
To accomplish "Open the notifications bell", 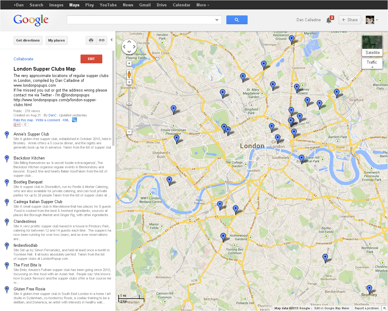I will point(329,20).
